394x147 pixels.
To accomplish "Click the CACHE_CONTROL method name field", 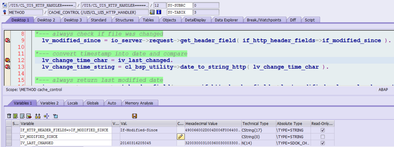I will [98, 12].
